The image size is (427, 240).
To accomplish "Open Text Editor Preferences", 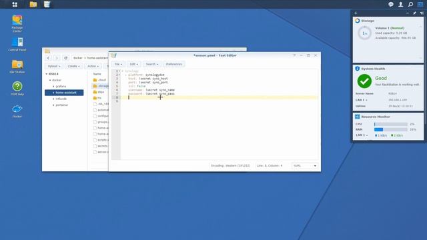I will click(x=173, y=64).
